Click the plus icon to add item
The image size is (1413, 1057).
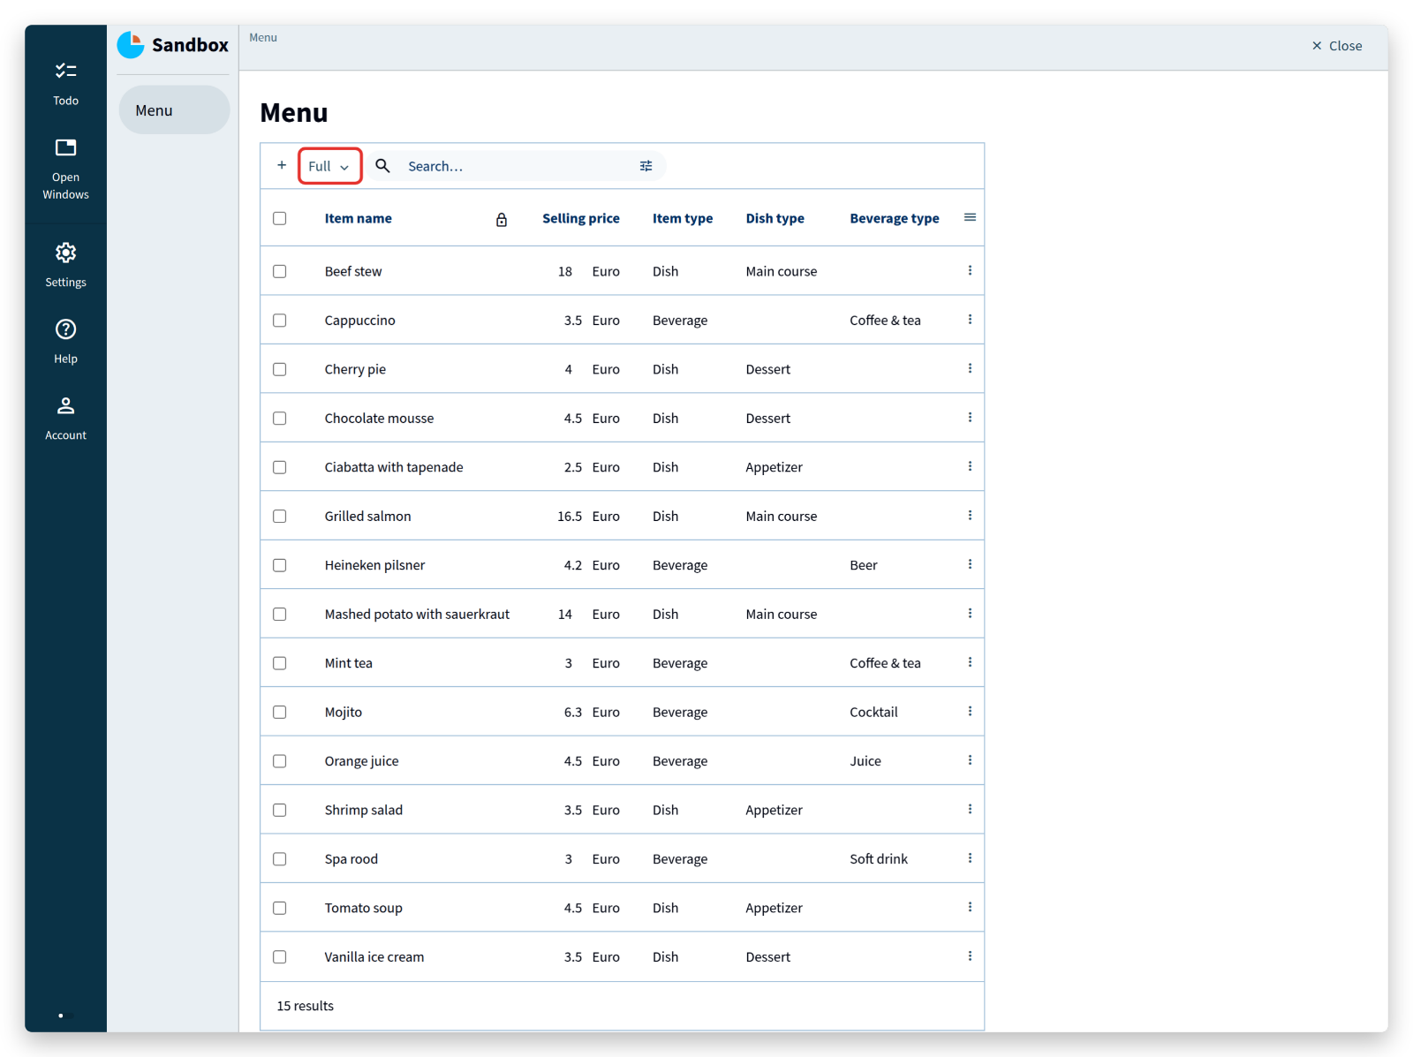(x=282, y=165)
